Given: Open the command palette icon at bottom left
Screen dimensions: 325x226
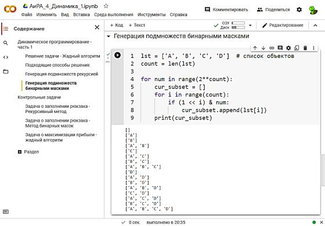Looking at the screenshot, I should coord(6,212).
